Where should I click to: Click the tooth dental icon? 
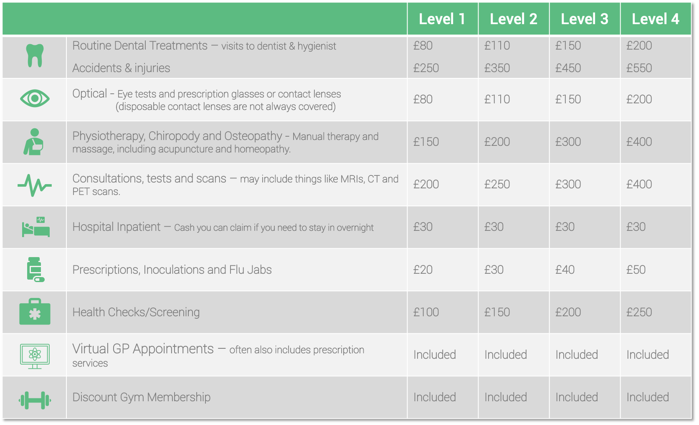[x=35, y=55]
